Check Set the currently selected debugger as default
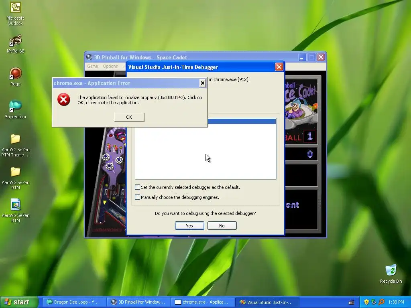The width and height of the screenshot is (411, 308). pos(137,187)
